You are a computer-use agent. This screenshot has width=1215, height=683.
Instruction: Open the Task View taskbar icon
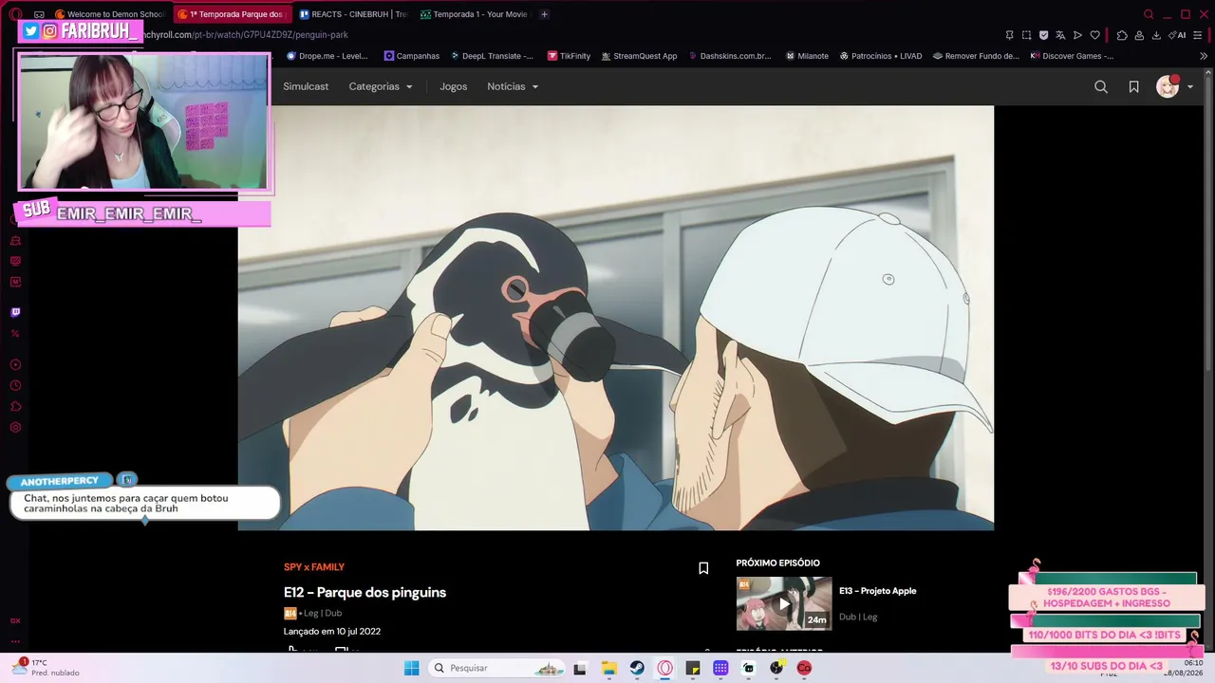(x=580, y=668)
